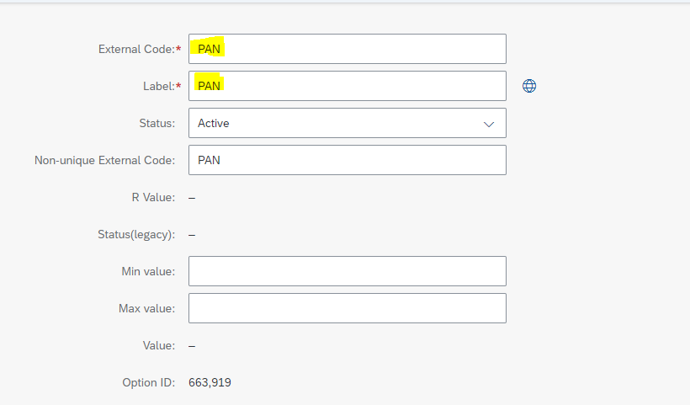
Task: Click the Status(legacy) label text
Action: pyautogui.click(x=136, y=234)
